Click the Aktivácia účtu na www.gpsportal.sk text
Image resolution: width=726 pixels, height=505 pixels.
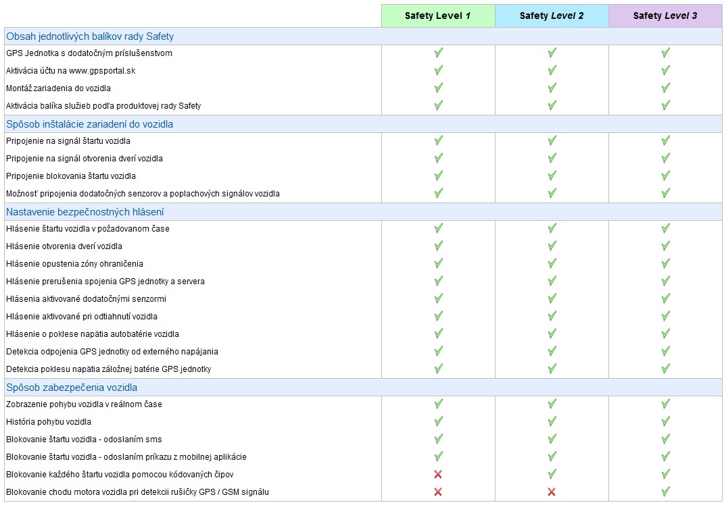click(71, 70)
